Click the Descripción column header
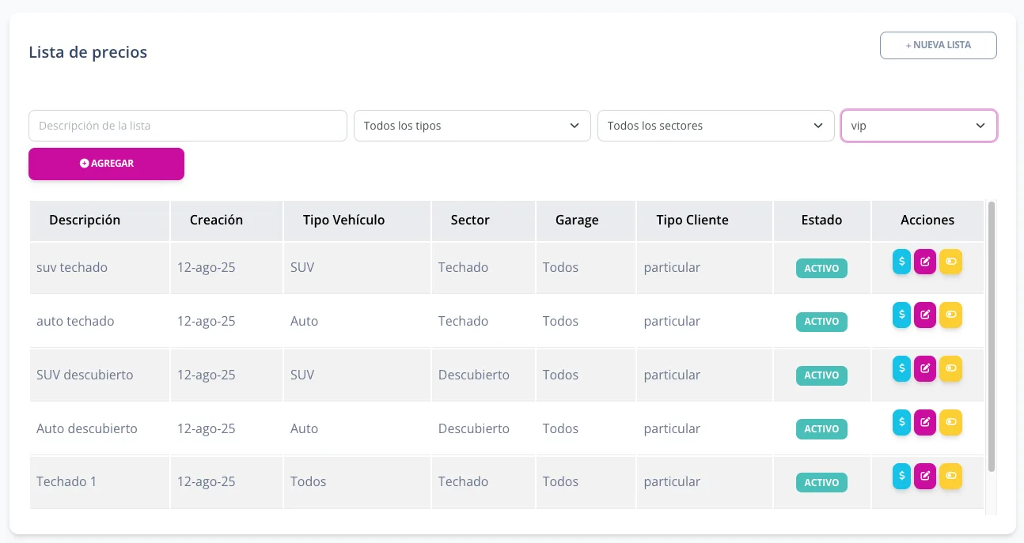 pos(85,220)
